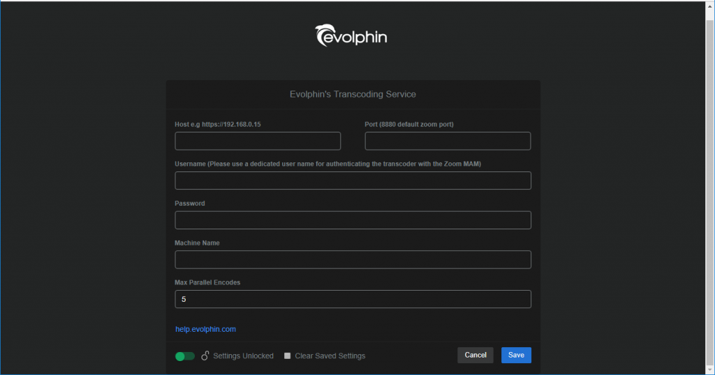Open the help.evolphin.com link

[x=206, y=329]
